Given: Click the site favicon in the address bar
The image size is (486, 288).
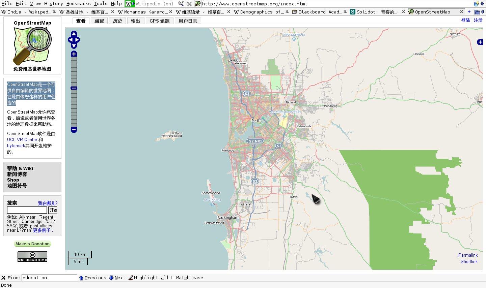Looking at the screenshot, I should point(198,4).
